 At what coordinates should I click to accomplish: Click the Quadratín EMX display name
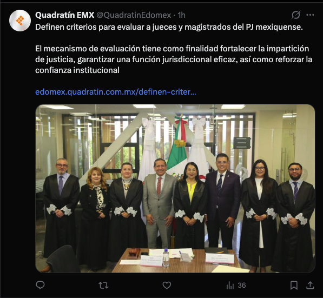pos(65,15)
